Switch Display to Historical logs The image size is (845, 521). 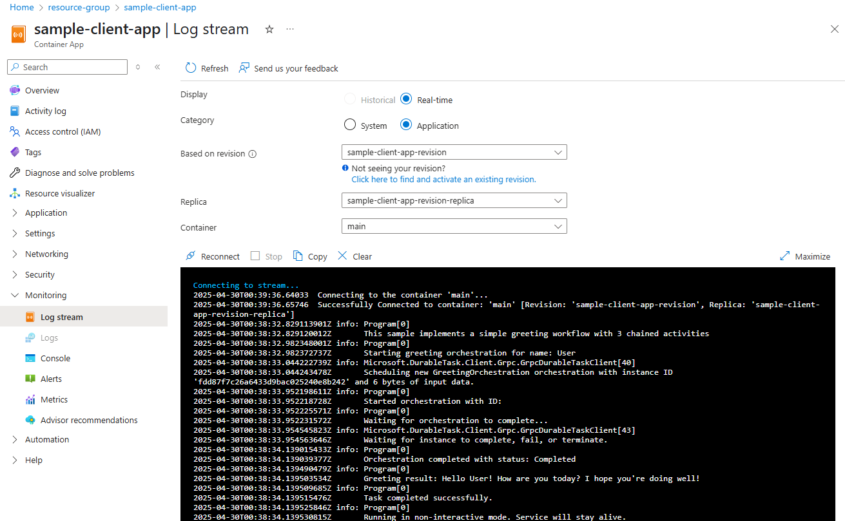[351, 99]
